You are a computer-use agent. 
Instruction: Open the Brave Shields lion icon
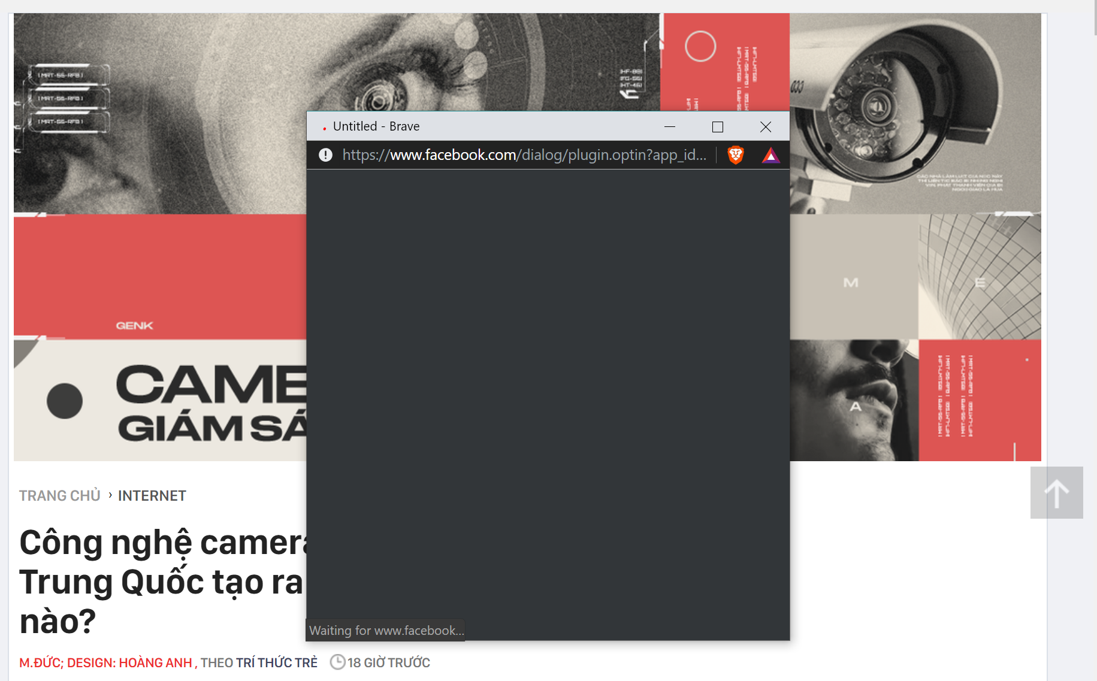click(736, 155)
